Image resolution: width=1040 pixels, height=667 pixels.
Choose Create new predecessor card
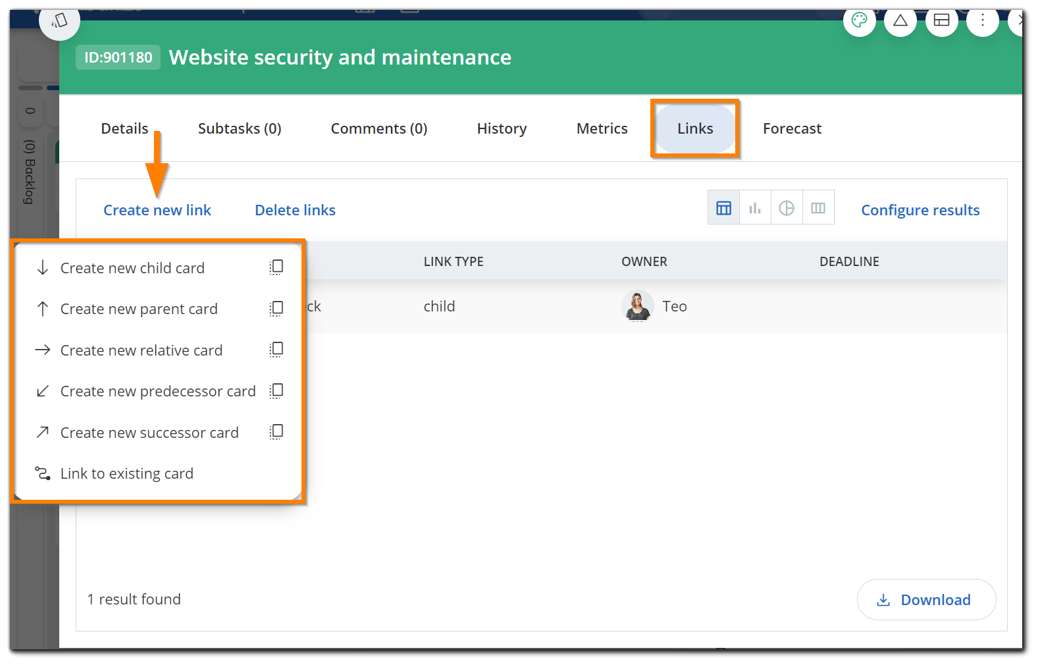pyautogui.click(x=157, y=391)
